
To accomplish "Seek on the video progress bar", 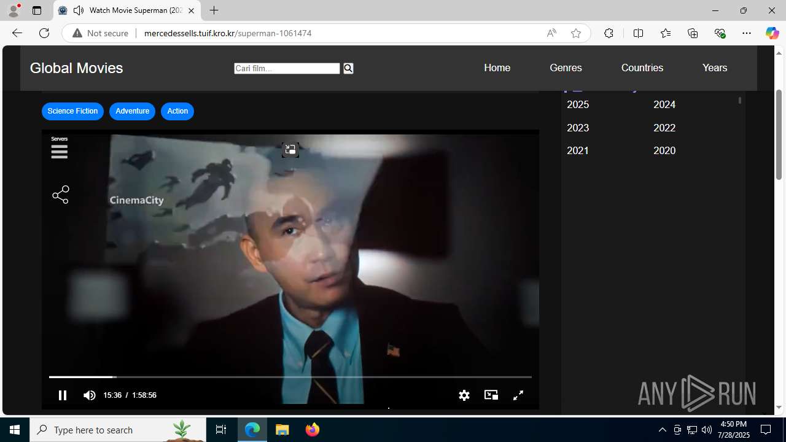I will 290,377.
